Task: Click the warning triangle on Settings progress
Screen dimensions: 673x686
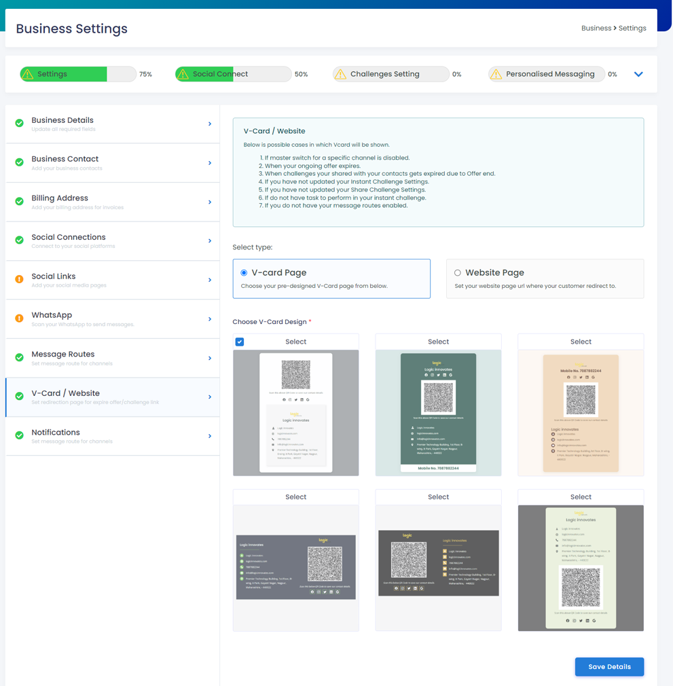Action: pos(28,74)
